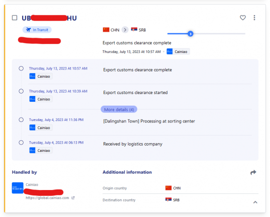Image resolution: width=270 pixels, height=217 pixels.
Task: Click the In Transit airplane badge
Action: pos(37,30)
